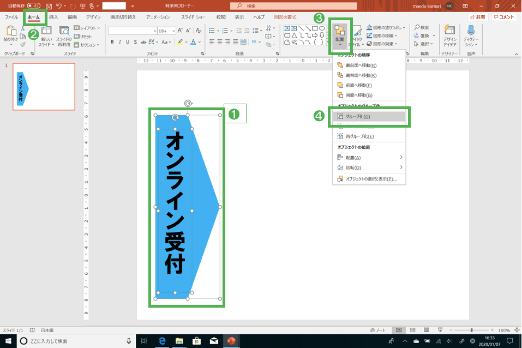Open the font name combo box
Viewport: 522px width, 348px height.
pos(133,31)
